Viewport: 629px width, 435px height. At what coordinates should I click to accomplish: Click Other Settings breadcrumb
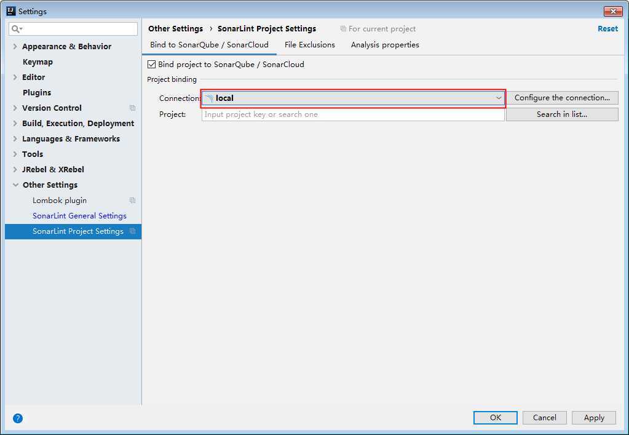(x=175, y=29)
